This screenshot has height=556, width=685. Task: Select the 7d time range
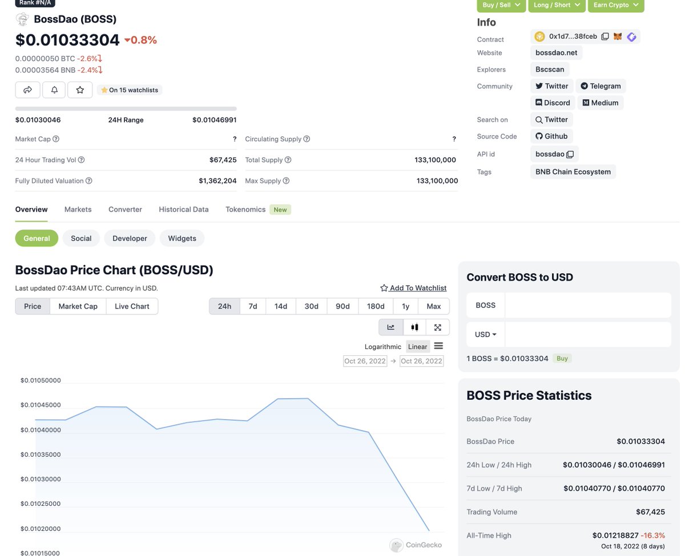pyautogui.click(x=253, y=306)
